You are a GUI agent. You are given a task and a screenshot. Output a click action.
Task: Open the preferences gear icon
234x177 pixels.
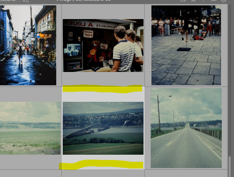tap(224, 1)
